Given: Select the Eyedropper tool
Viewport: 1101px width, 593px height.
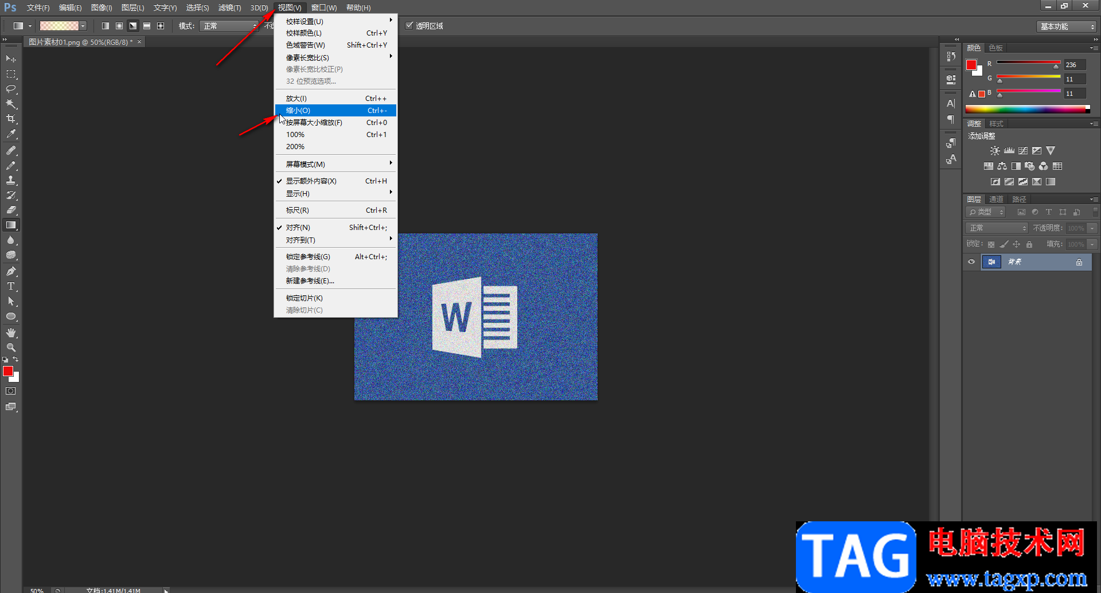Looking at the screenshot, I should (x=11, y=134).
